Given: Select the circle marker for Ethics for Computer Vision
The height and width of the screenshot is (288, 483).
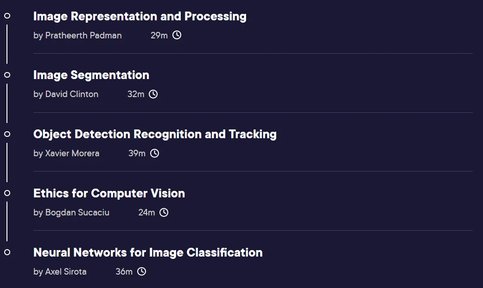Looking at the screenshot, I should point(7,193).
